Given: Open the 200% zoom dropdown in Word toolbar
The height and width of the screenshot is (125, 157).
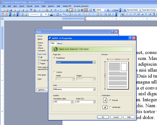Looking at the screenshot, I should 105,10.
